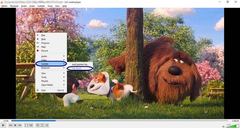Screen dimensions: 240x128
Task: Choose Play in the context menu
Action: coord(51,35)
